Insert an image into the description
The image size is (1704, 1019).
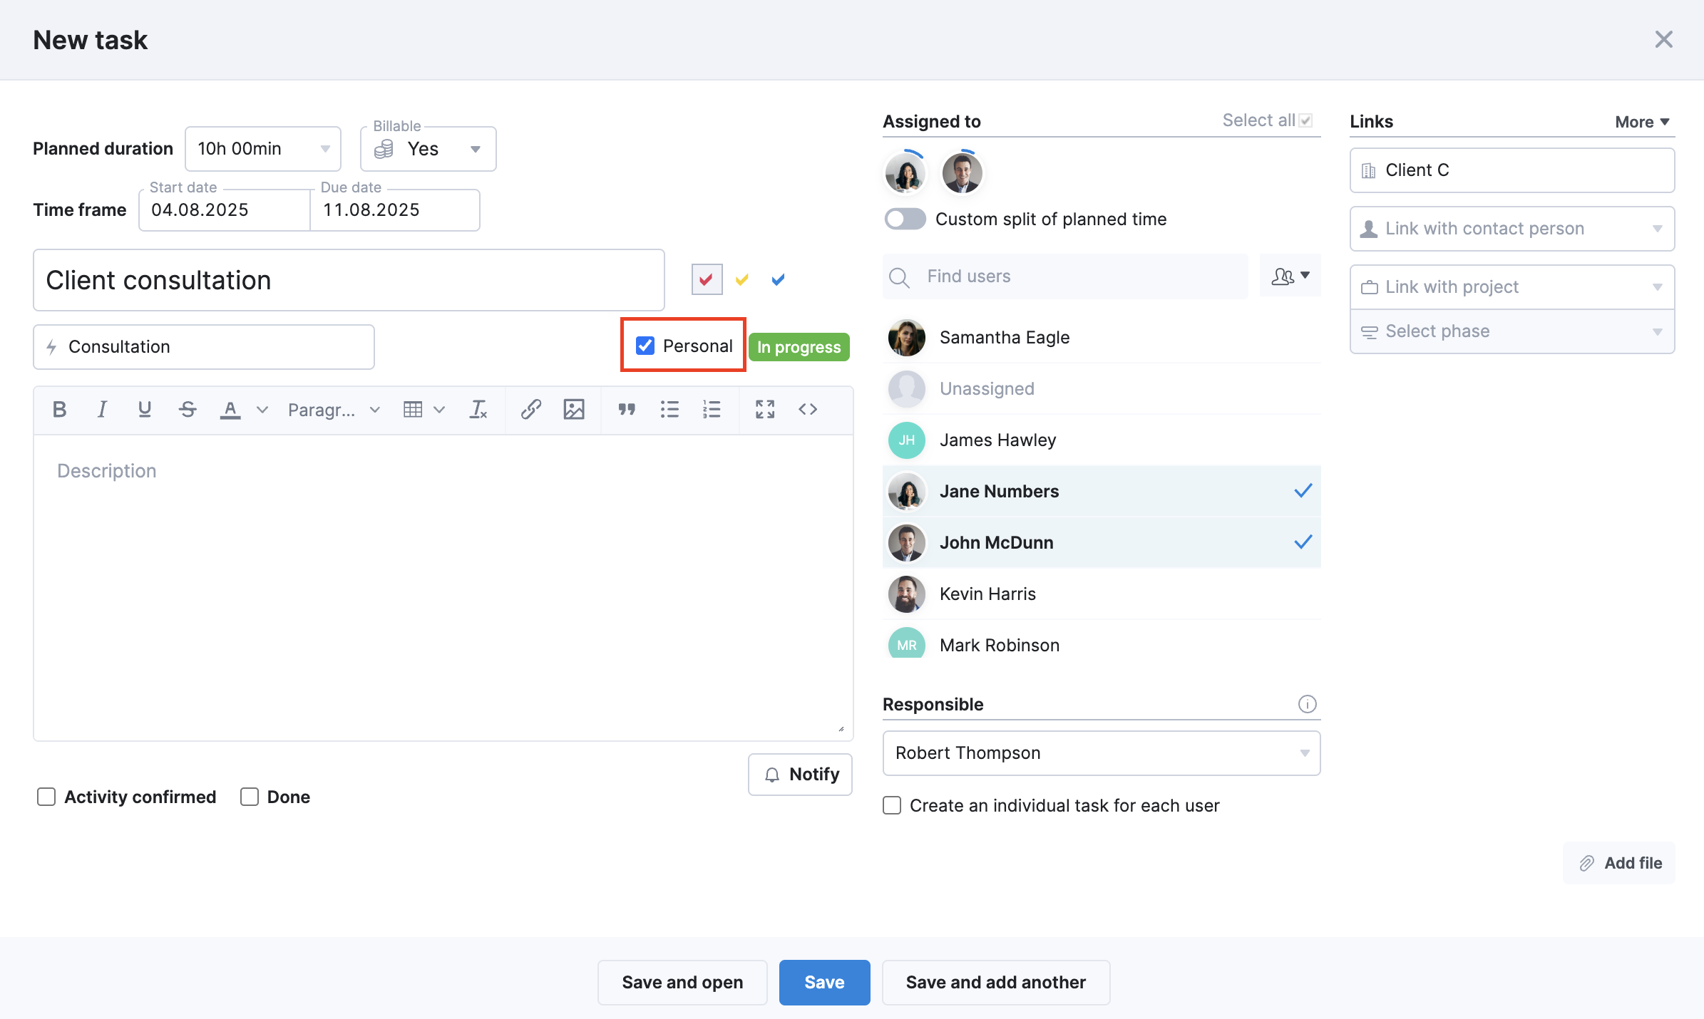tap(574, 409)
